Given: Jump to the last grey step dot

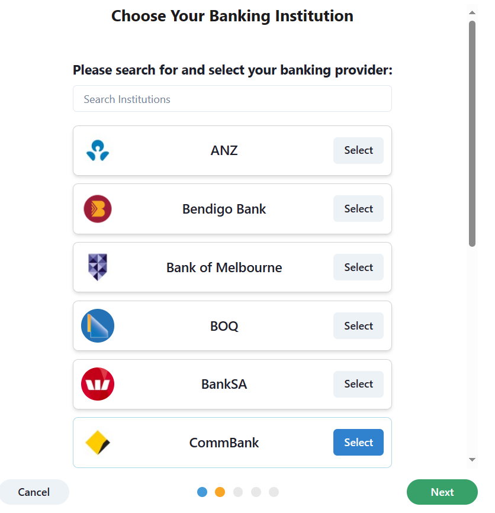Looking at the screenshot, I should pyautogui.click(x=274, y=492).
